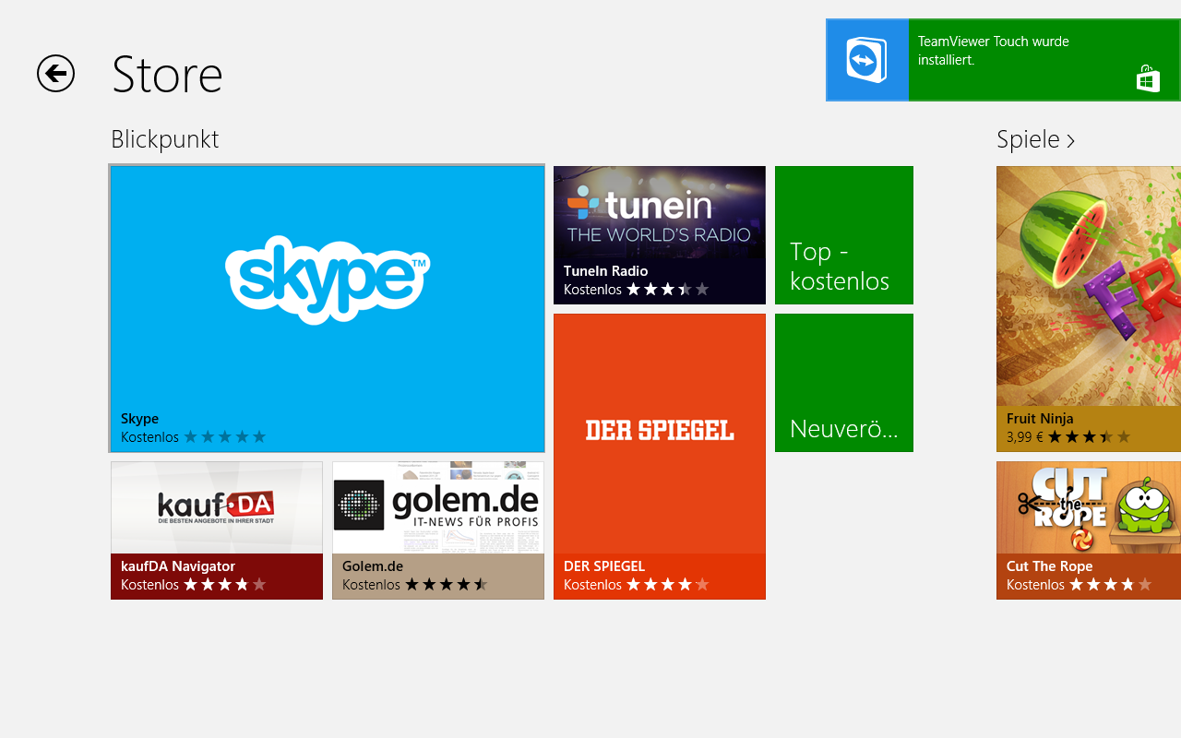Click the Fruit Ninja 3,99 € price
This screenshot has width=1181, height=738.
pyautogui.click(x=1025, y=436)
